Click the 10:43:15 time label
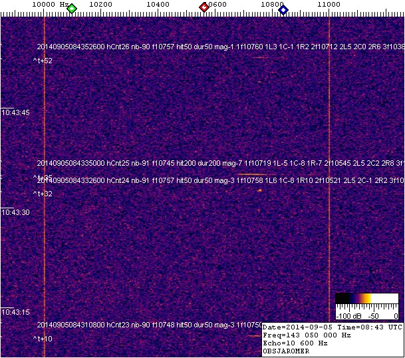405x358 pixels. (x=16, y=312)
